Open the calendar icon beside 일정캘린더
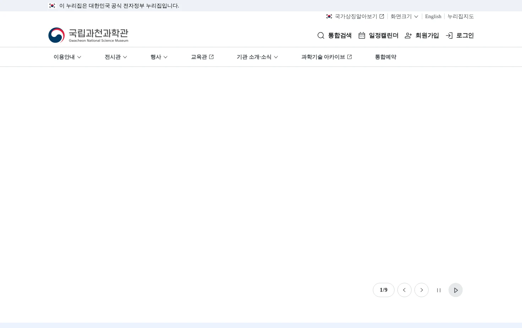Screen dimensions: 522x328 (x=362, y=36)
